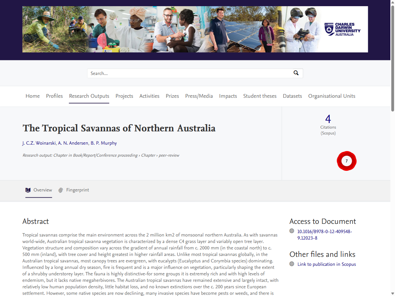Open the Organisational Units page
This screenshot has height=296, width=395.
[x=331, y=96]
